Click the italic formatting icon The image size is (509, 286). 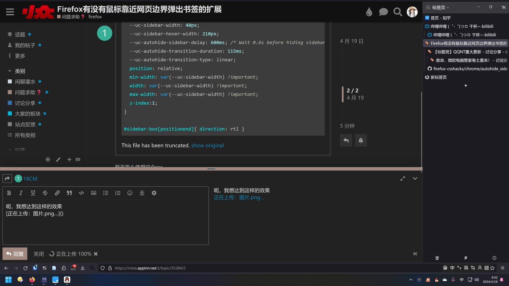point(21,193)
